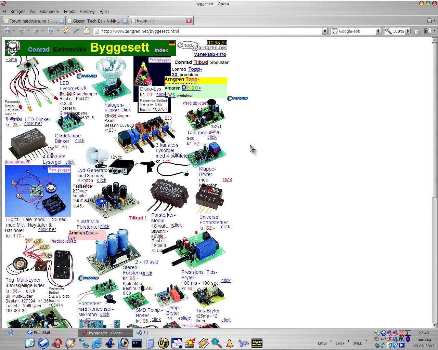The width and height of the screenshot is (438, 350).
Task: Launch the calculator from the dock
Action: [150, 343]
